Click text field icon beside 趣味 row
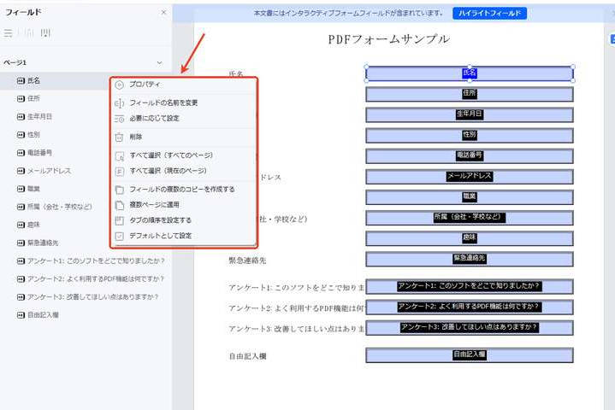615x410 pixels. (21, 225)
